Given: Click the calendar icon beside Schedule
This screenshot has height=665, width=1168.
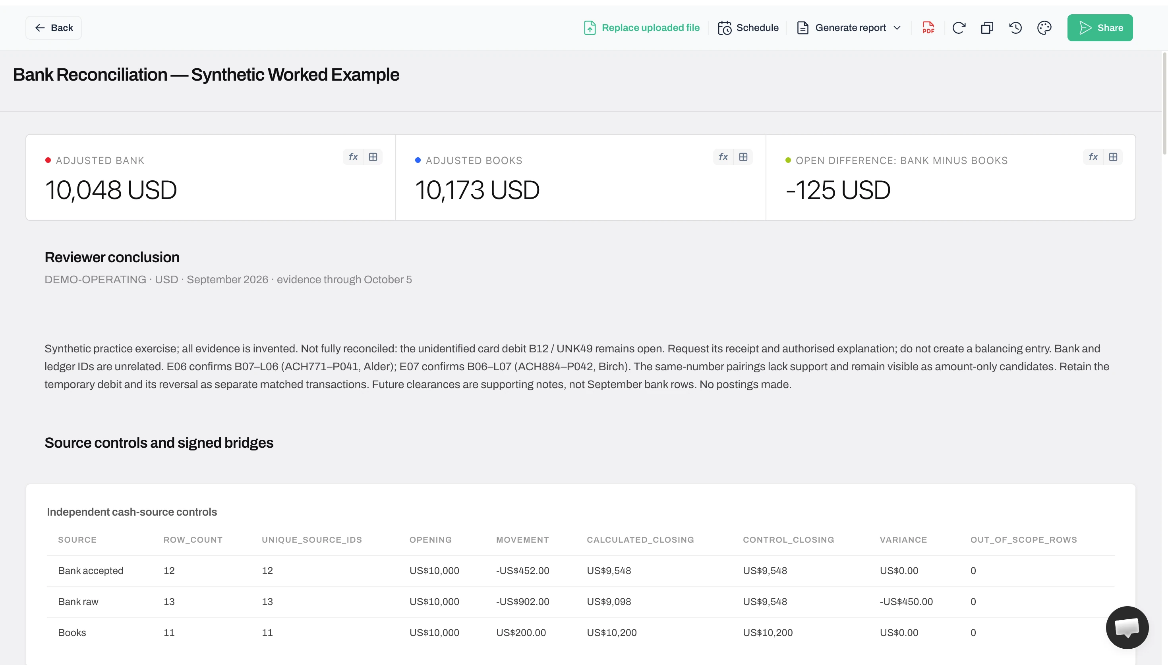Looking at the screenshot, I should click(724, 28).
